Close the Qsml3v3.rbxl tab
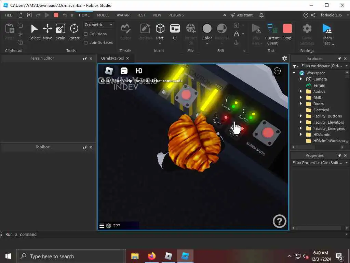 [127, 58]
